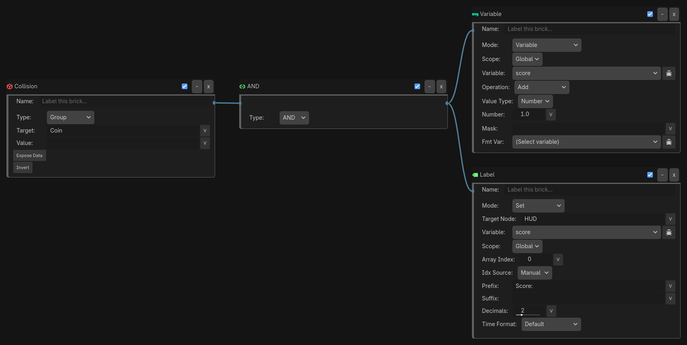Click the AND brick link icon
This screenshot has height=345, width=687.
coord(242,86)
